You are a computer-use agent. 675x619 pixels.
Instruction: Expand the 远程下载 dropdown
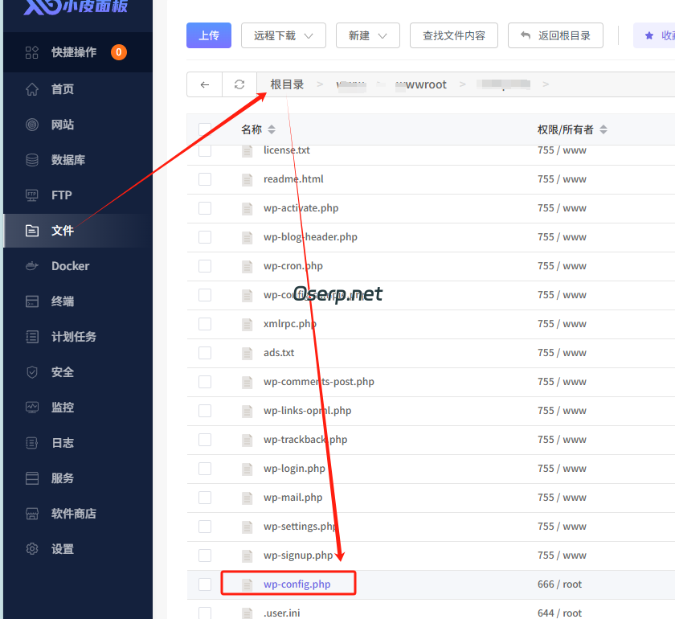[283, 35]
